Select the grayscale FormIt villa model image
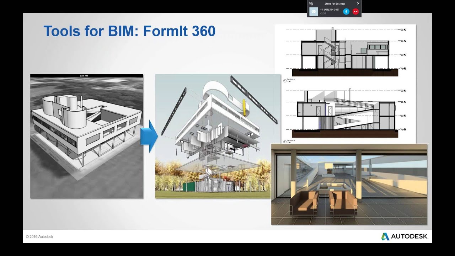The width and height of the screenshot is (455, 256). tap(87, 136)
